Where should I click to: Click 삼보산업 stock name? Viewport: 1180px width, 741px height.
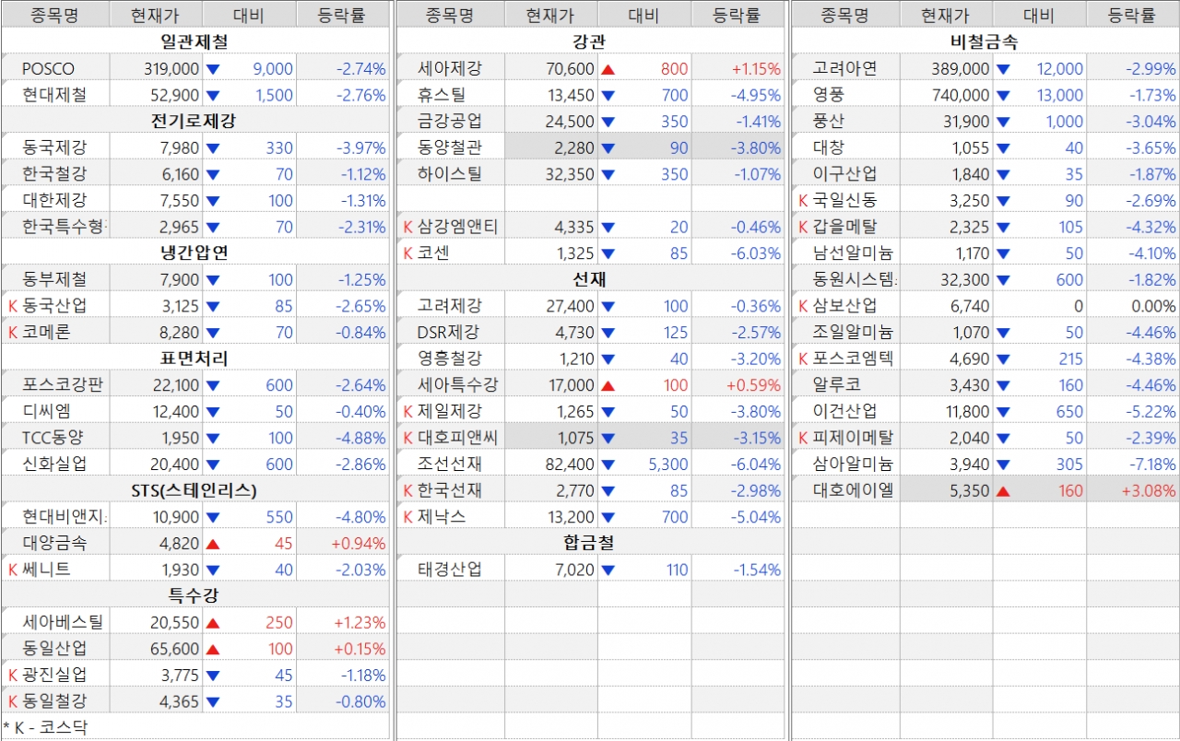click(x=844, y=306)
